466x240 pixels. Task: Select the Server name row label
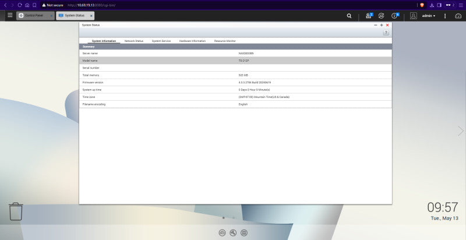[90, 54]
